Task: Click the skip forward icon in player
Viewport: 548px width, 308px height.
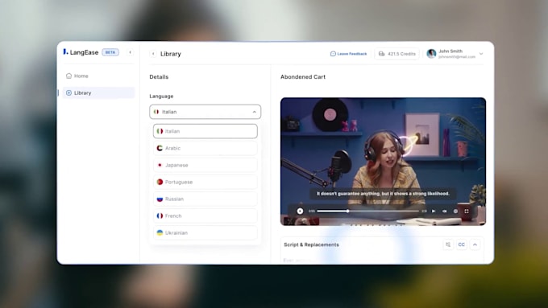Action: click(x=434, y=211)
